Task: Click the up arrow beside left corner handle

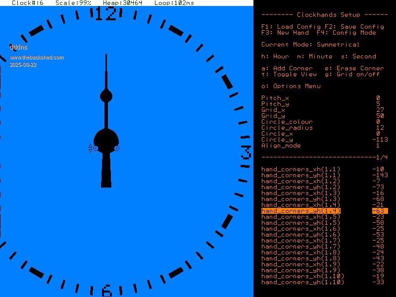Action: point(90,146)
